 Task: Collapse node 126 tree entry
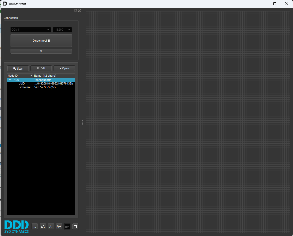(x=10, y=80)
